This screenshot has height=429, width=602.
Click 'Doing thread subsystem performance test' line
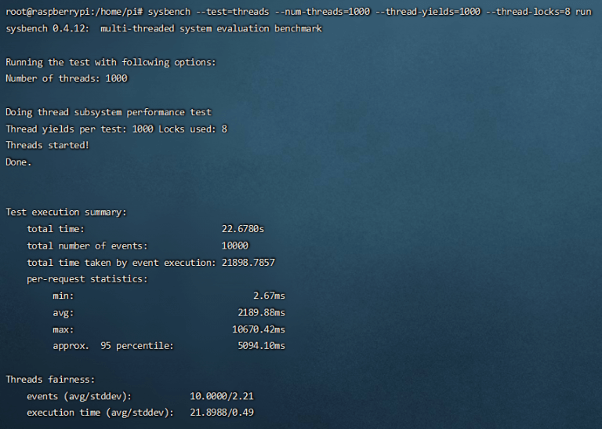point(108,112)
